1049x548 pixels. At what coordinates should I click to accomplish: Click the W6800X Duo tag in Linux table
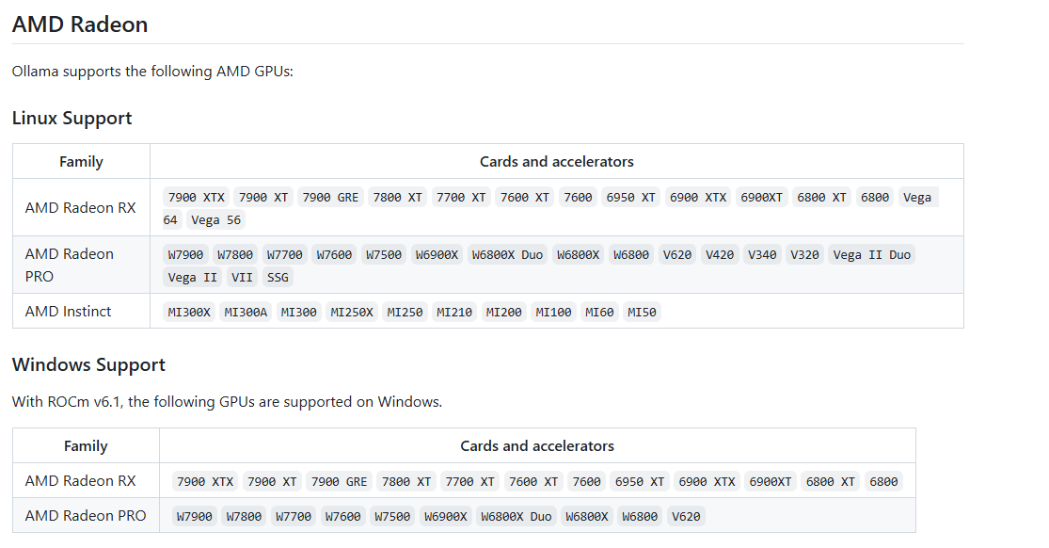507,255
